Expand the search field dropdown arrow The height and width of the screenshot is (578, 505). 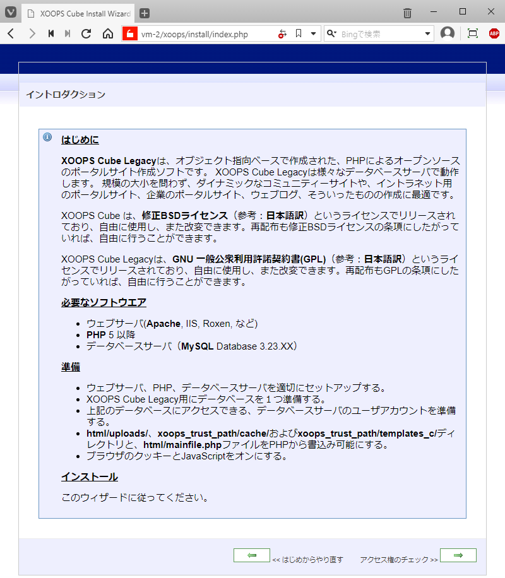pos(427,34)
